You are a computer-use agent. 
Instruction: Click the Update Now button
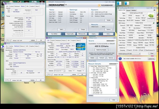[x=151, y=59]
